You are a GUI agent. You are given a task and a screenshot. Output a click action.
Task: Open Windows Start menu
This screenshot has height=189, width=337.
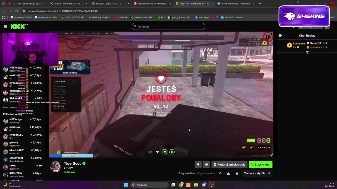(126, 185)
